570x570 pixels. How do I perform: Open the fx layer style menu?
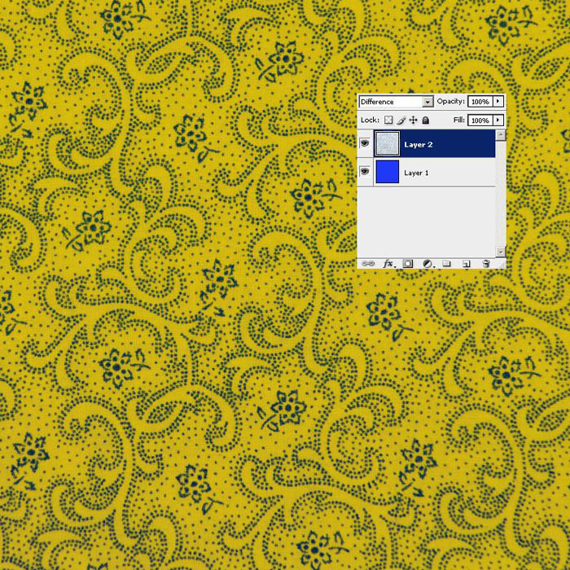click(388, 264)
